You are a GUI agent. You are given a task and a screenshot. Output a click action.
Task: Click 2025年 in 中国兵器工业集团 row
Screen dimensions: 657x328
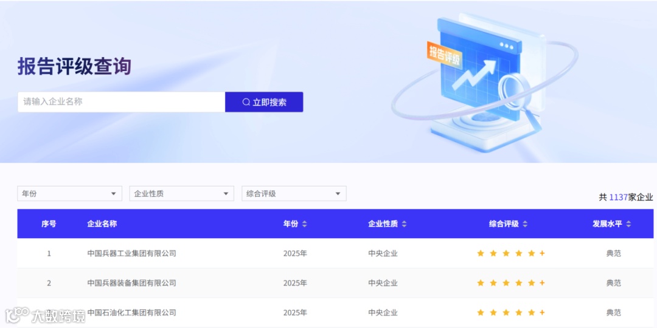click(x=295, y=253)
